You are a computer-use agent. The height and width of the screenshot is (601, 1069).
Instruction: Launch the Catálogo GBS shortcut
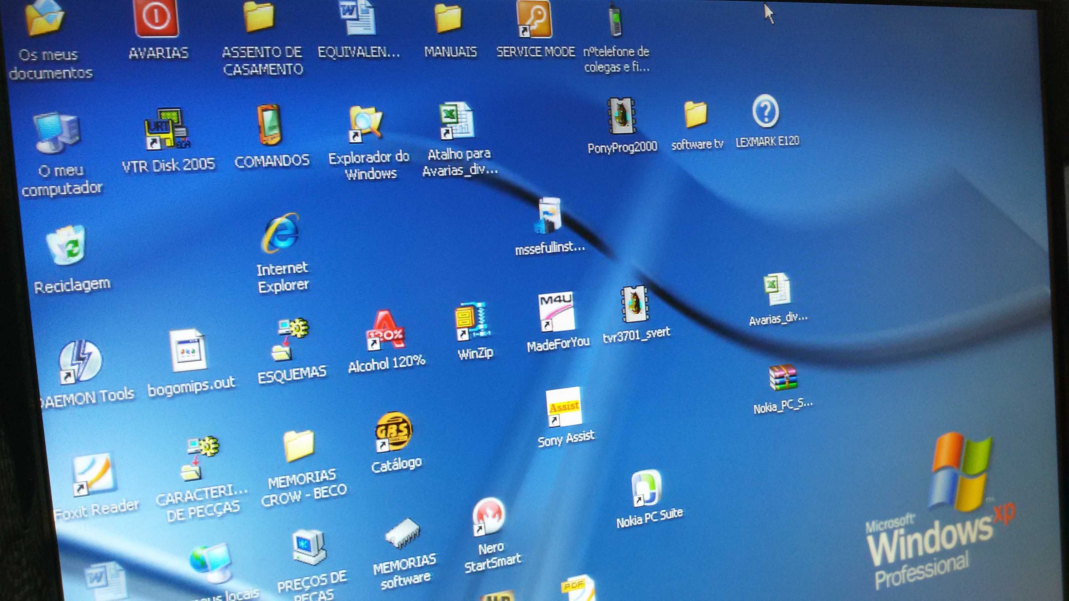click(x=393, y=431)
